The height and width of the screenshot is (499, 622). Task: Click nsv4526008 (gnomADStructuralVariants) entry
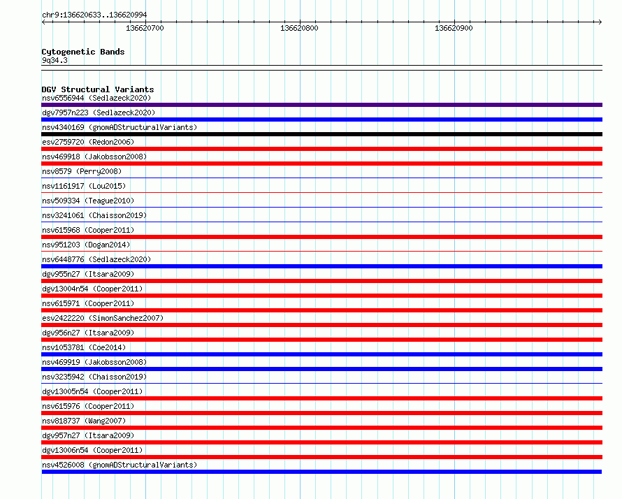click(x=120, y=465)
